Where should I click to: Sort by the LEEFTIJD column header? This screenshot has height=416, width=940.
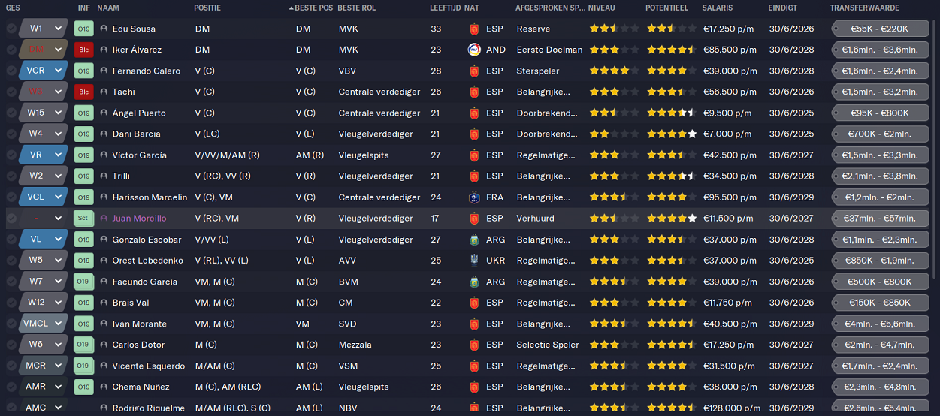445,8
